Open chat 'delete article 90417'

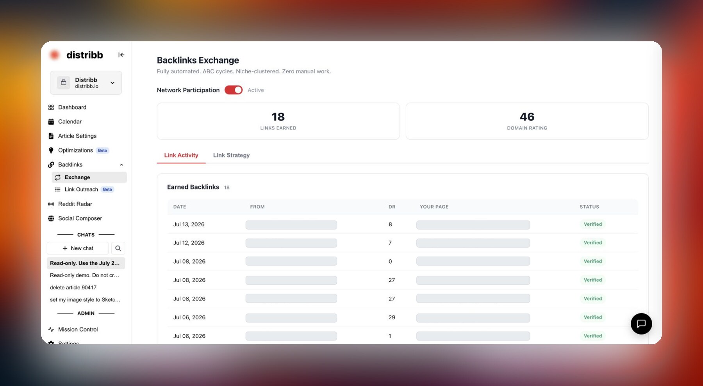pyautogui.click(x=73, y=288)
